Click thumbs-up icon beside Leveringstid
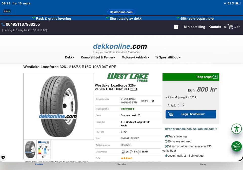 point(166,156)
